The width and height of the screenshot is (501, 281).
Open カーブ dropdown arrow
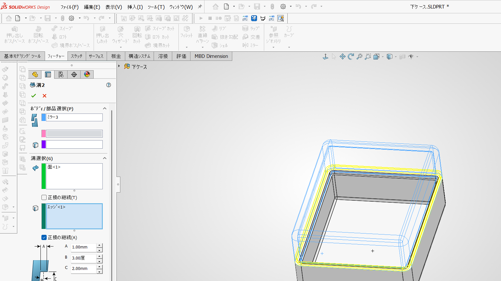(289, 47)
